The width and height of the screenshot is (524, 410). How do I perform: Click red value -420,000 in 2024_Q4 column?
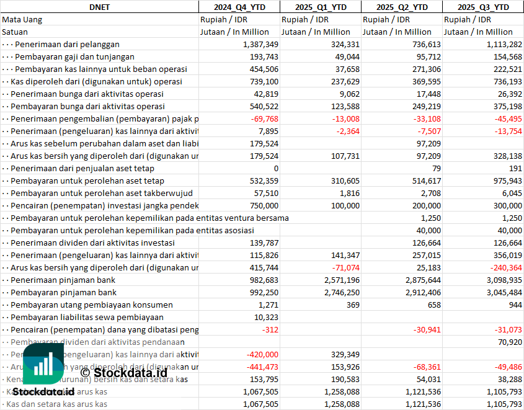tap(262, 354)
